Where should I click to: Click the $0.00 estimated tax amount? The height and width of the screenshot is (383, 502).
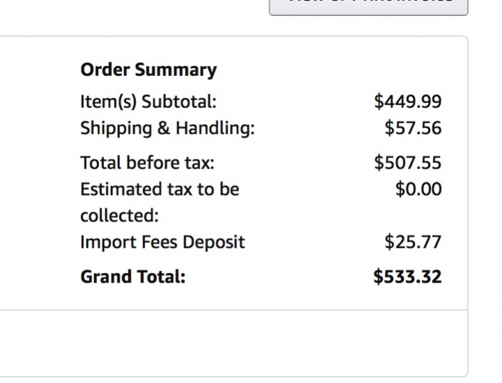pyautogui.click(x=418, y=189)
